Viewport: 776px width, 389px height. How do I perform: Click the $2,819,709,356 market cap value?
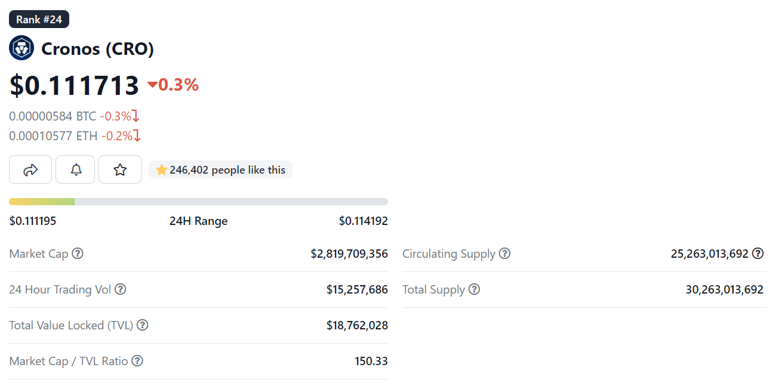(349, 254)
